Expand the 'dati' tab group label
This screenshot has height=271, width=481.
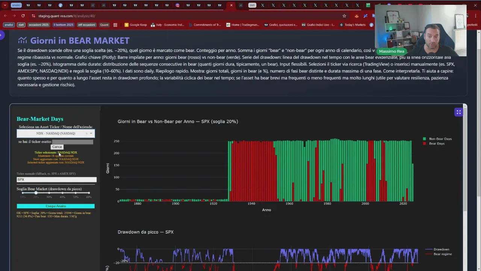click(252, 5)
